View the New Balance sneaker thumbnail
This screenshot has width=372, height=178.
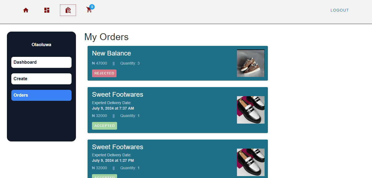pyautogui.click(x=250, y=63)
